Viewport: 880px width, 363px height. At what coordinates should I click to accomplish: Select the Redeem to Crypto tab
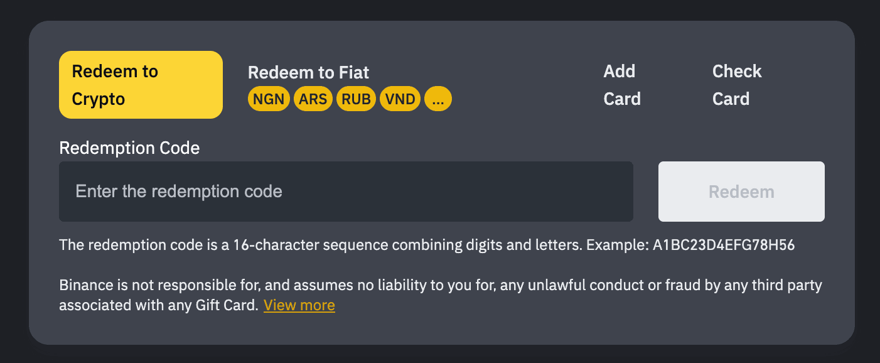tap(141, 85)
